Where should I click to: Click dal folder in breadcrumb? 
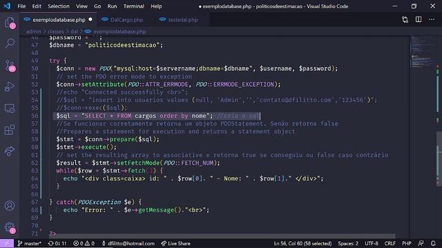[x=74, y=32]
